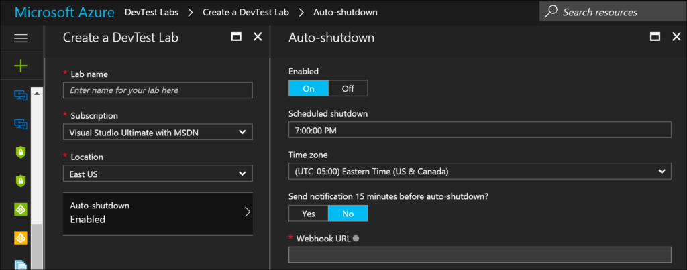
Task: Click the sidebar scrollbar thumb
Action: 38,247
